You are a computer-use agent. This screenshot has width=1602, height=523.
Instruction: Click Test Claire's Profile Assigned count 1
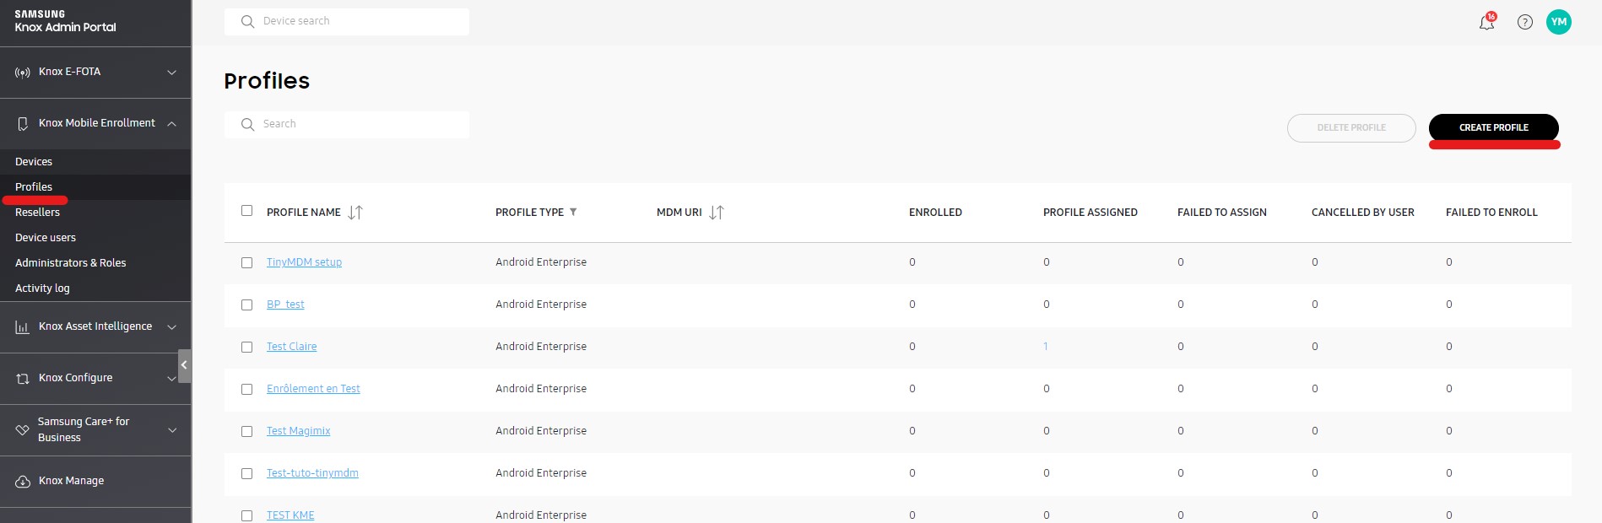tap(1046, 347)
